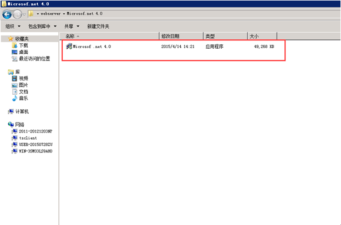The image size is (341, 225).
Task: Open 下载 (Downloads) in favorites
Action: [x=23, y=45]
